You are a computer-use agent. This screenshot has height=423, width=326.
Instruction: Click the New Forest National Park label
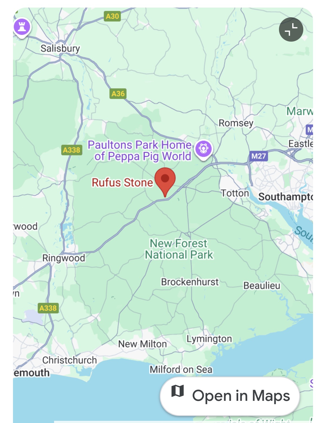(179, 249)
